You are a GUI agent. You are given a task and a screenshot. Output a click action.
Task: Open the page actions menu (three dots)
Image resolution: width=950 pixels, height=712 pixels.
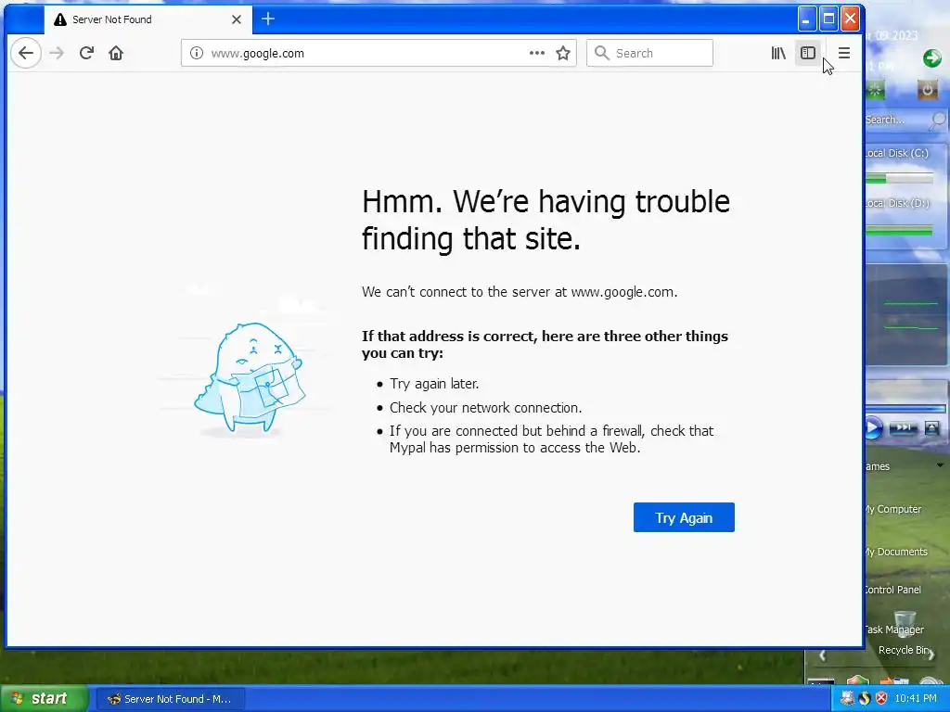[537, 53]
